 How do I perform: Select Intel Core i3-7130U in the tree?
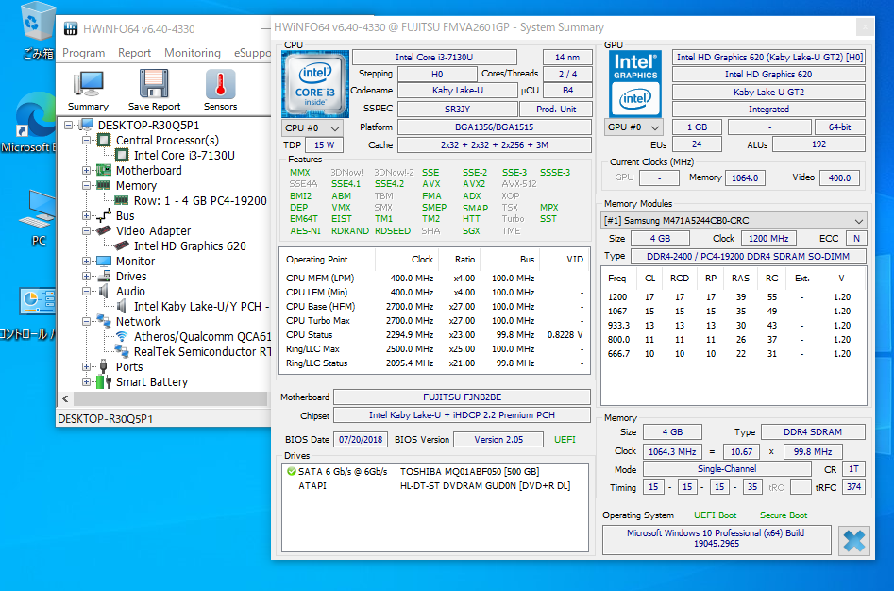tap(183, 156)
